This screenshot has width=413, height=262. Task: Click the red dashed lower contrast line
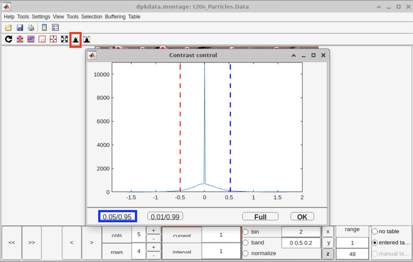(x=180, y=129)
